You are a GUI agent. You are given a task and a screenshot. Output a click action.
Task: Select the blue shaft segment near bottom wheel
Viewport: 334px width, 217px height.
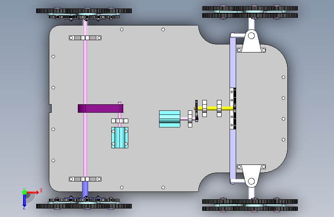(85, 189)
